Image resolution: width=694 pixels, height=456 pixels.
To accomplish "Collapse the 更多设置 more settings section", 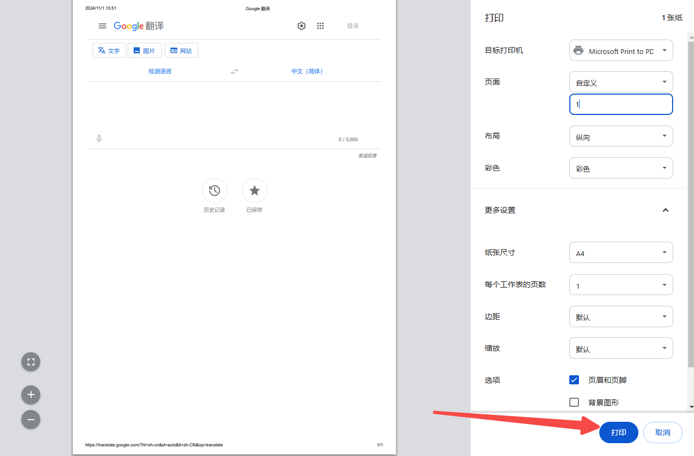I will pos(666,210).
